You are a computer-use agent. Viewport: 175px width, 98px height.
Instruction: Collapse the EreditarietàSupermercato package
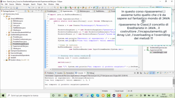[x=7, y=35]
